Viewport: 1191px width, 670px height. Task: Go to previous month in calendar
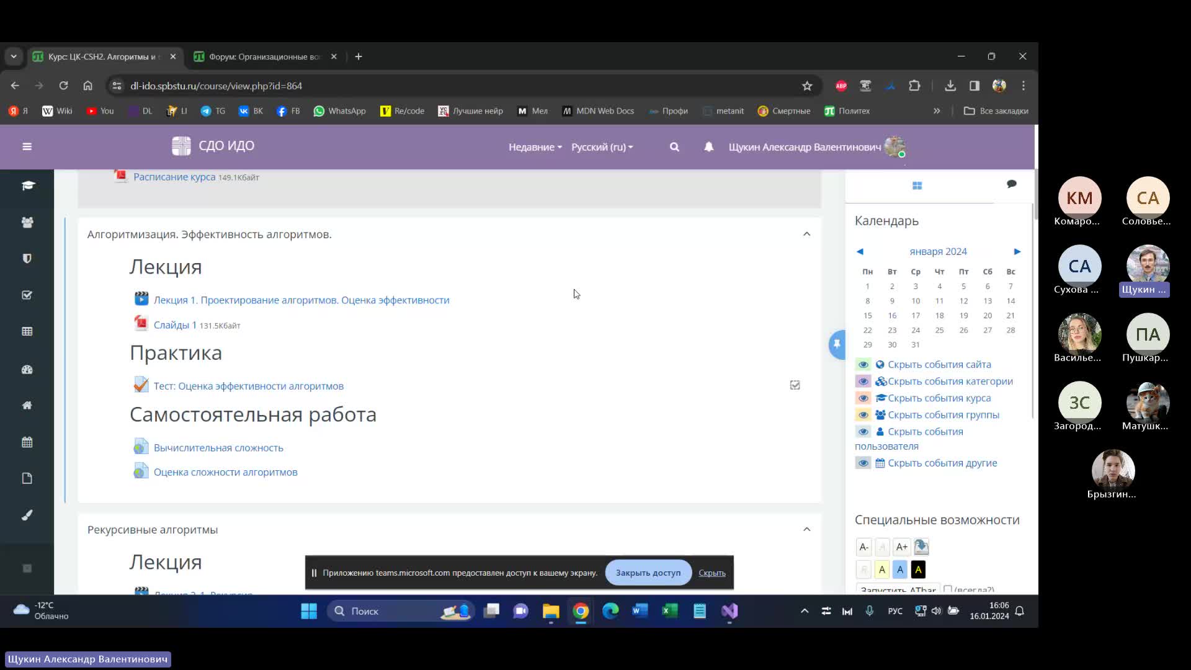(860, 251)
